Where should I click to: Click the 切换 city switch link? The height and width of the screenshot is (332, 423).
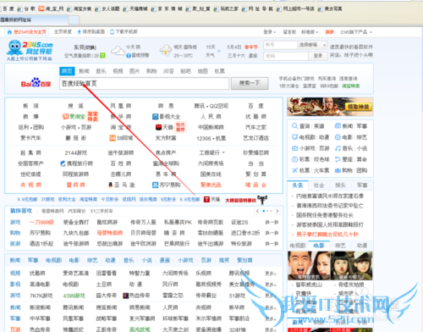(91, 47)
